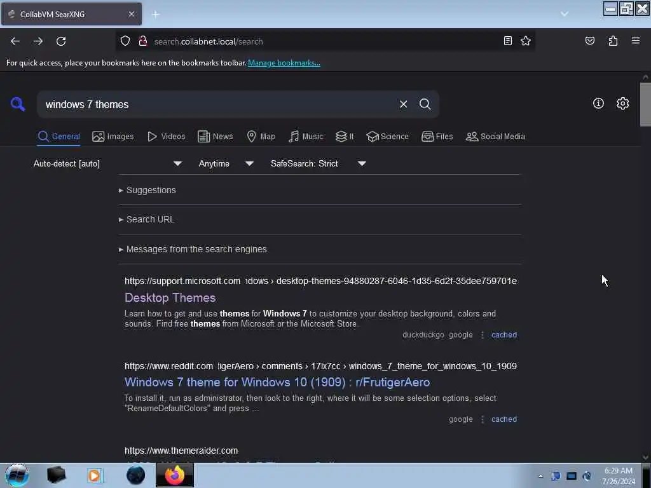The width and height of the screenshot is (651, 488).
Task: Click the insecure connection padlock icon
Action: pos(143,41)
